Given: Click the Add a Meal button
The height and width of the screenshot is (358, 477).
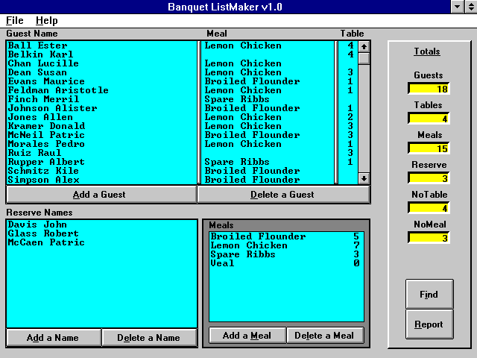Looking at the screenshot, I should 246,336.
